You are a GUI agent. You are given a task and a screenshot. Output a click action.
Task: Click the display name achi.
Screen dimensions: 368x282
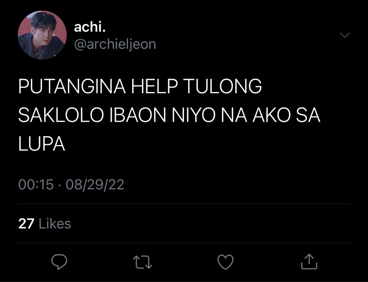click(x=89, y=27)
